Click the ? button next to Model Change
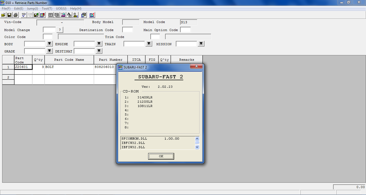The height and width of the screenshot is (195, 366). point(59,30)
